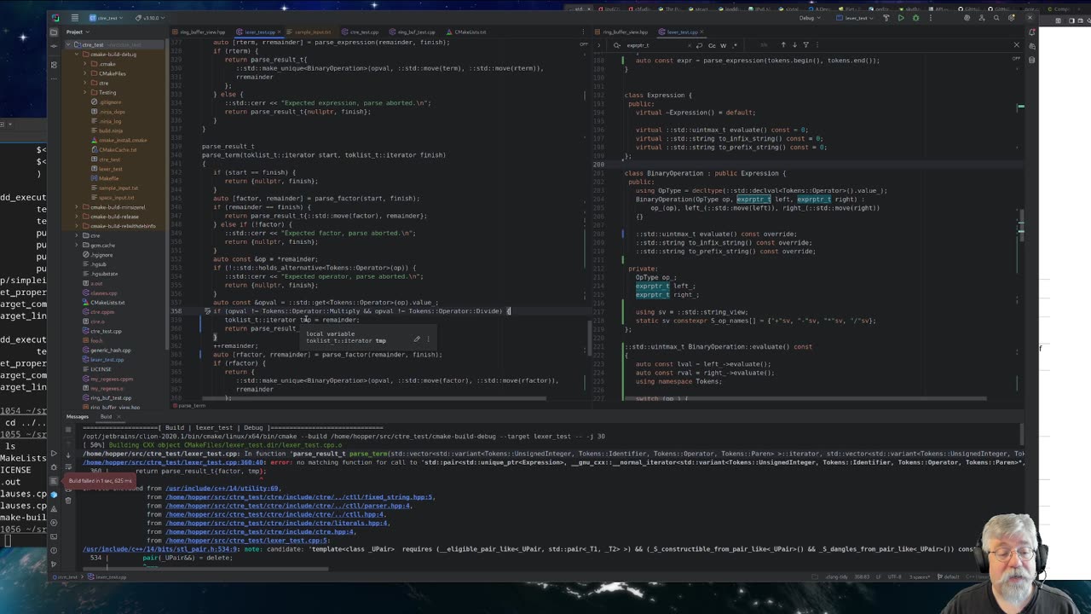Open the v3.10.0 VCS branch dropdown
This screenshot has height=614, width=1091.
point(151,18)
